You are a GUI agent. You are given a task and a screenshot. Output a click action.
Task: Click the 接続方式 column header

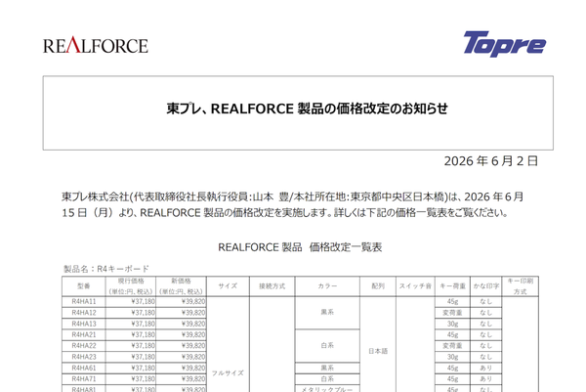(272, 286)
